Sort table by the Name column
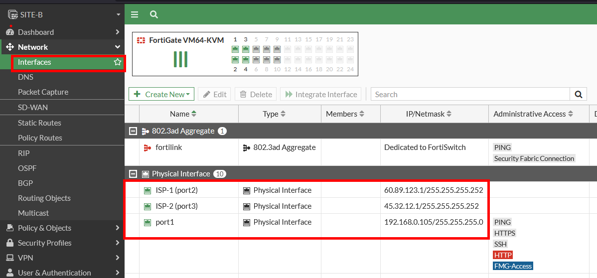This screenshot has width=597, height=278. pos(182,114)
